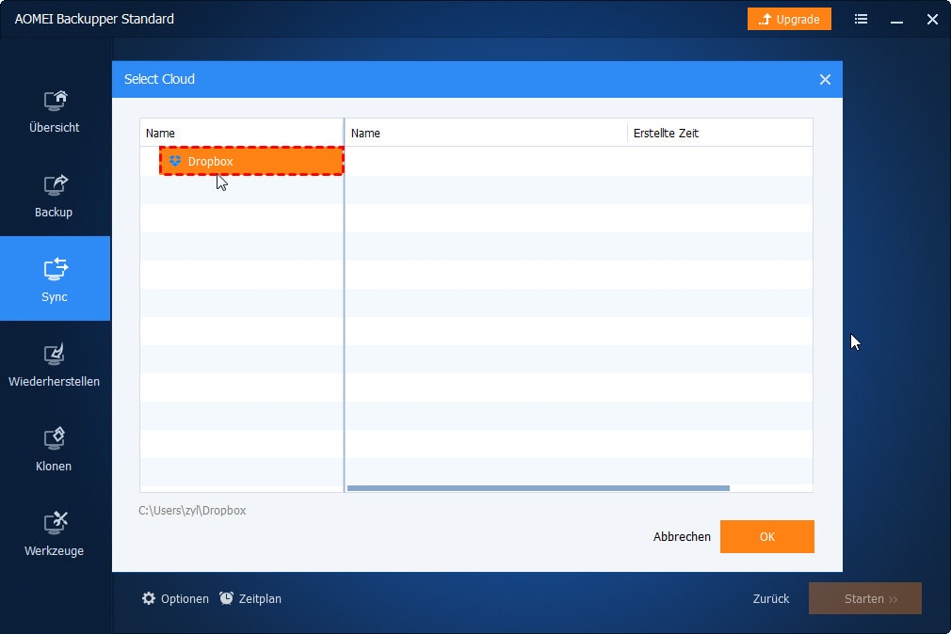
Task: Close the Select Cloud dialog
Action: coord(825,80)
